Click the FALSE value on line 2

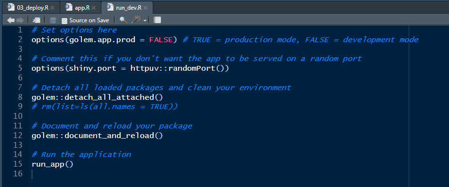click(161, 40)
